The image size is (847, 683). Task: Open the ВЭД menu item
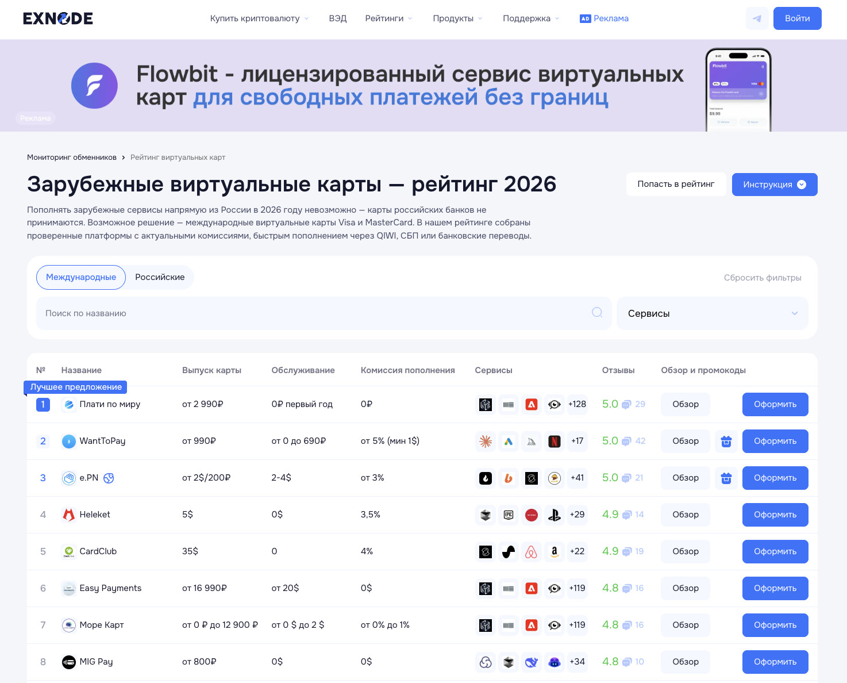(x=338, y=18)
